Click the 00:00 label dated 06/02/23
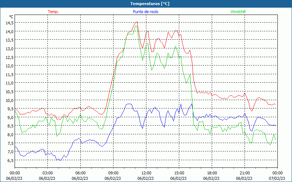 [15, 173]
